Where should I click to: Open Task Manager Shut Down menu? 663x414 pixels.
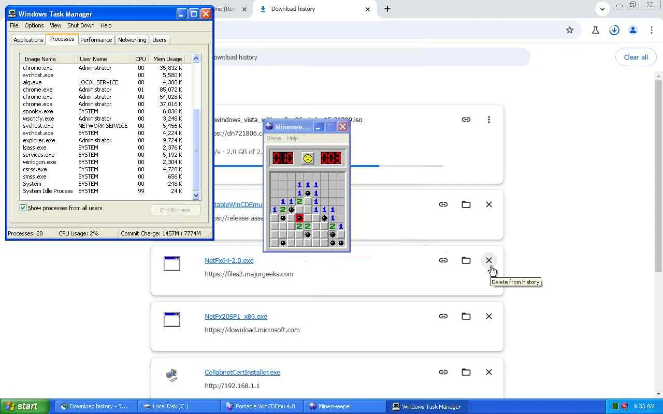pyautogui.click(x=81, y=25)
